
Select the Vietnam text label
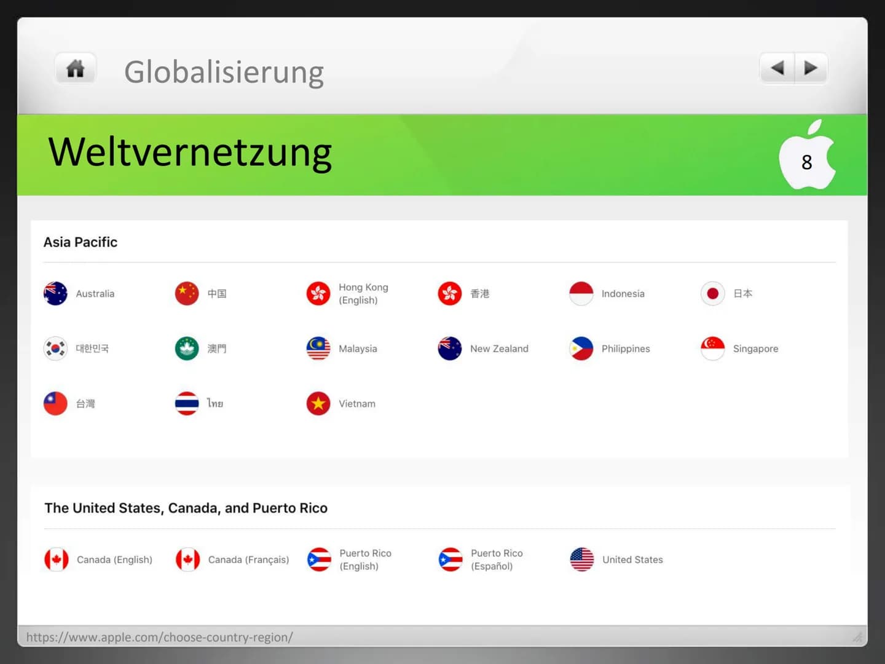click(x=357, y=404)
